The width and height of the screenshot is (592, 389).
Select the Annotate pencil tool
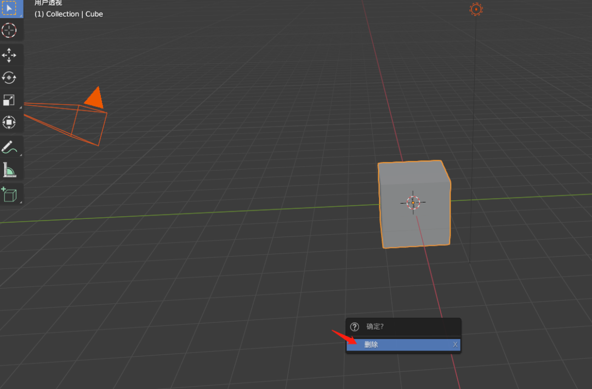(x=9, y=148)
